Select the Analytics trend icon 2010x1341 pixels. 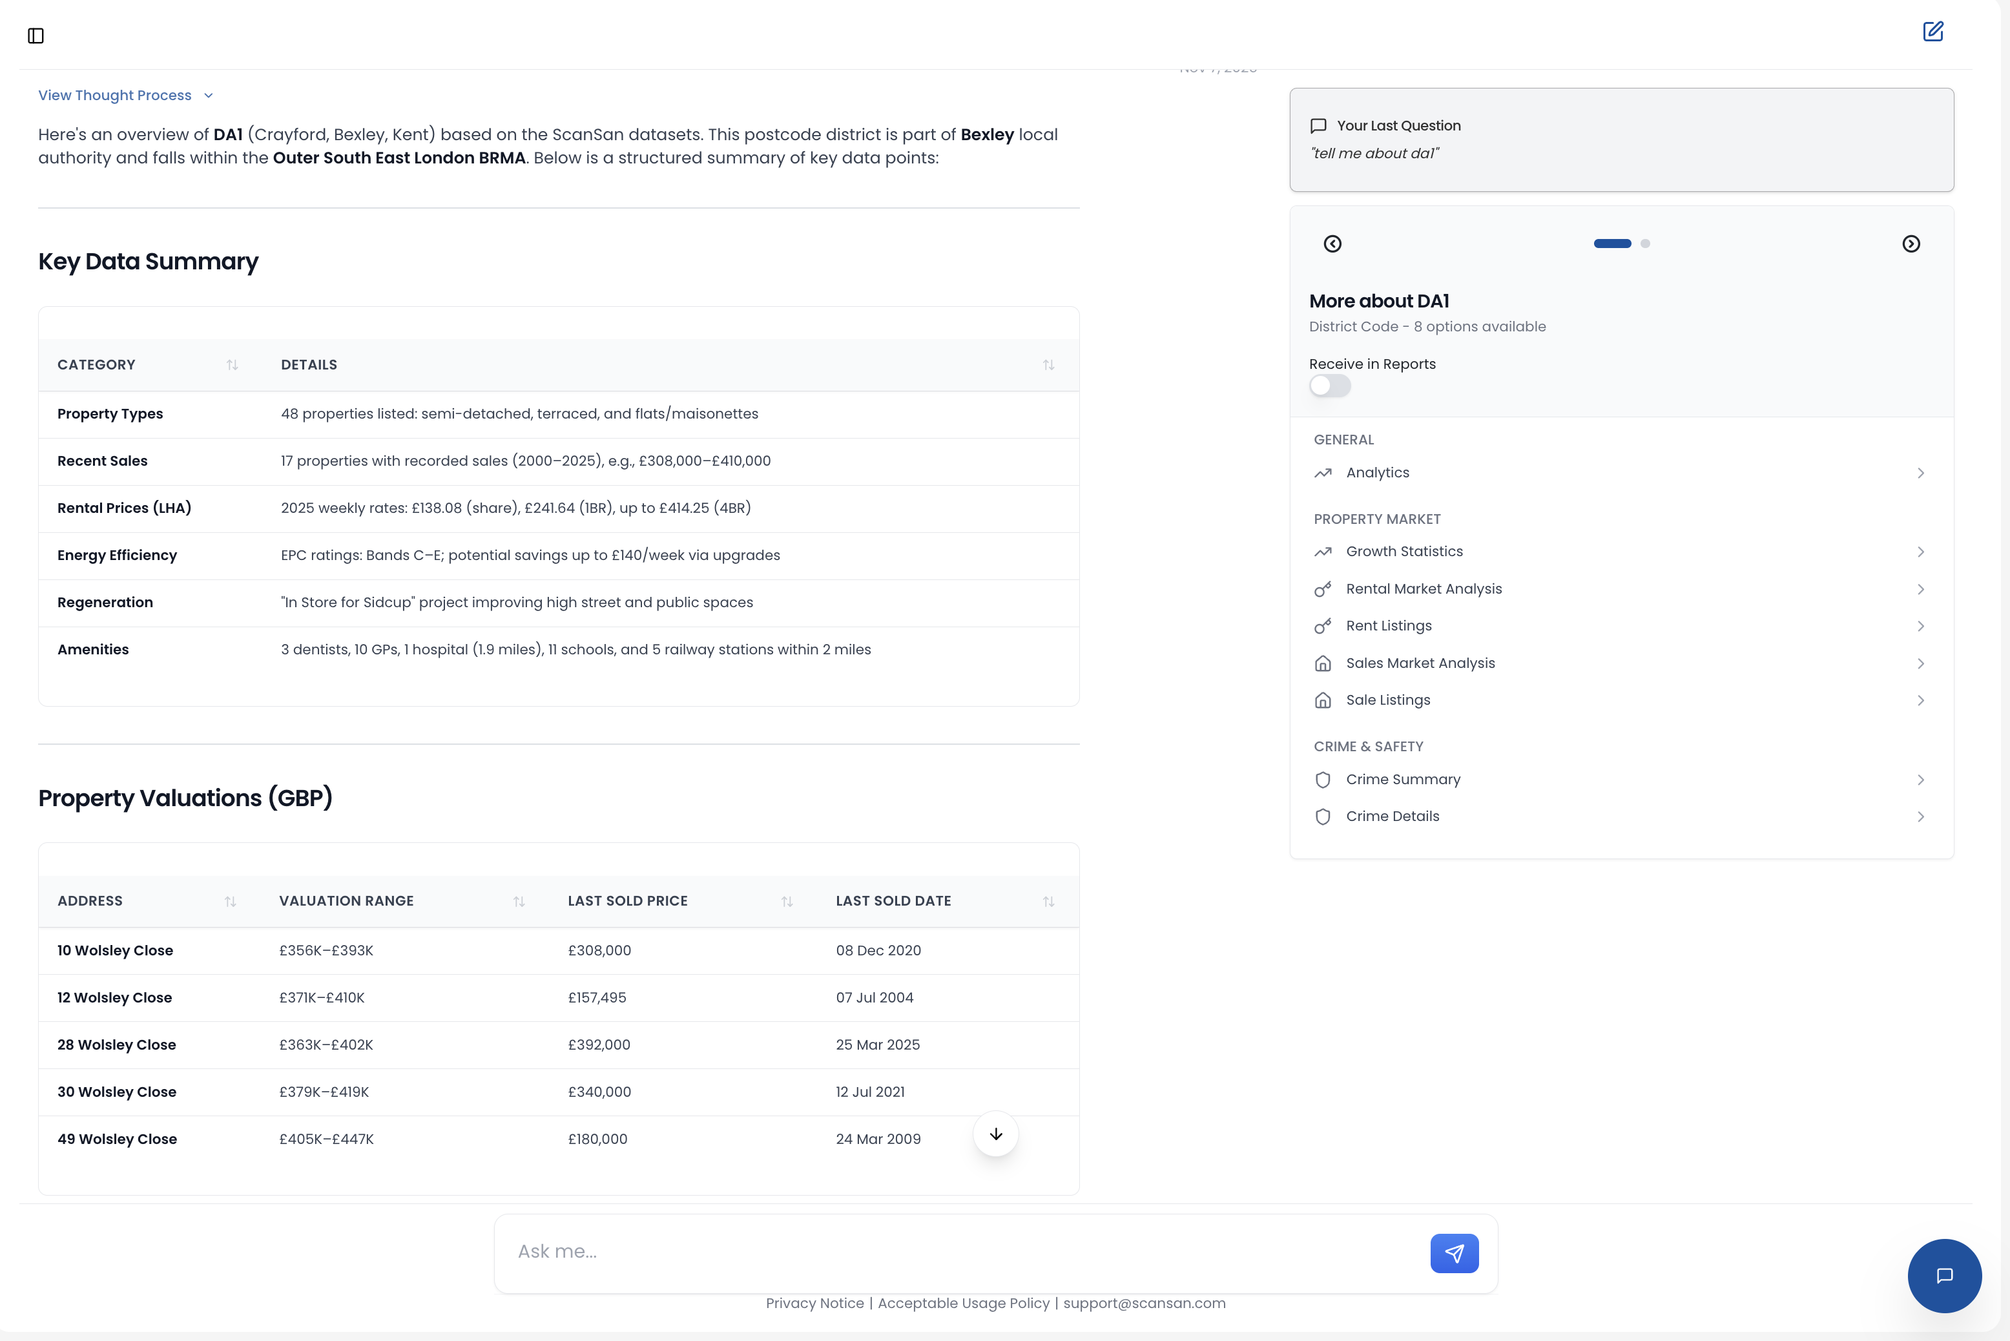click(1323, 472)
